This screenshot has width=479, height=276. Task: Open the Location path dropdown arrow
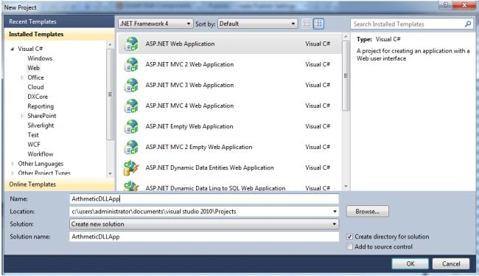tap(335, 212)
